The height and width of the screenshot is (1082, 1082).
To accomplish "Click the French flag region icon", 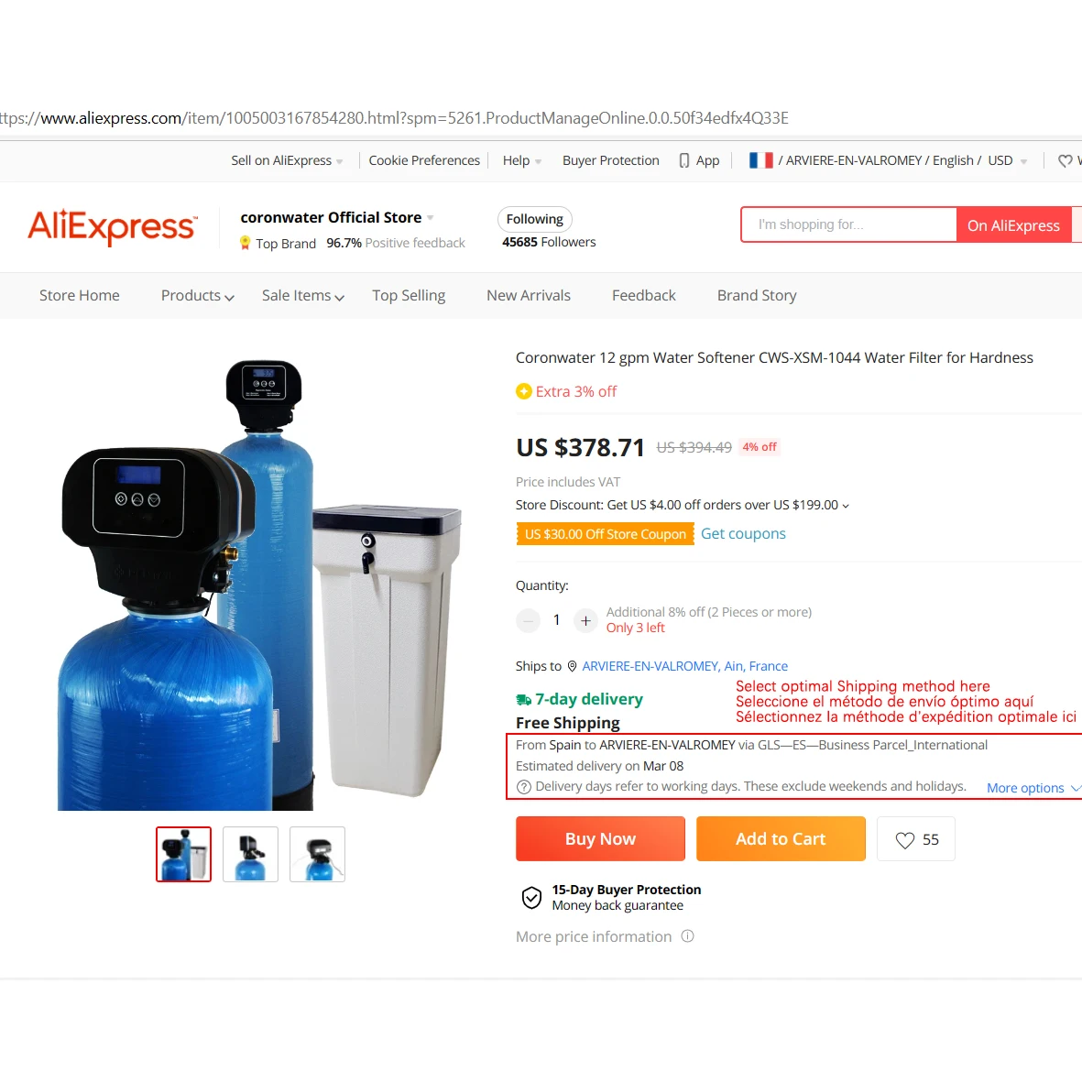I will (761, 160).
